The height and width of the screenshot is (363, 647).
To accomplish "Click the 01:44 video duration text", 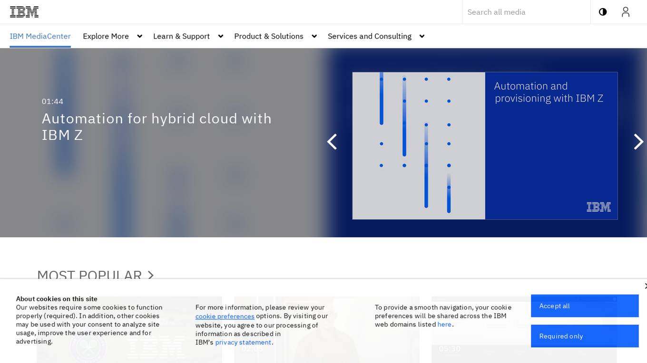I will point(52,101).
